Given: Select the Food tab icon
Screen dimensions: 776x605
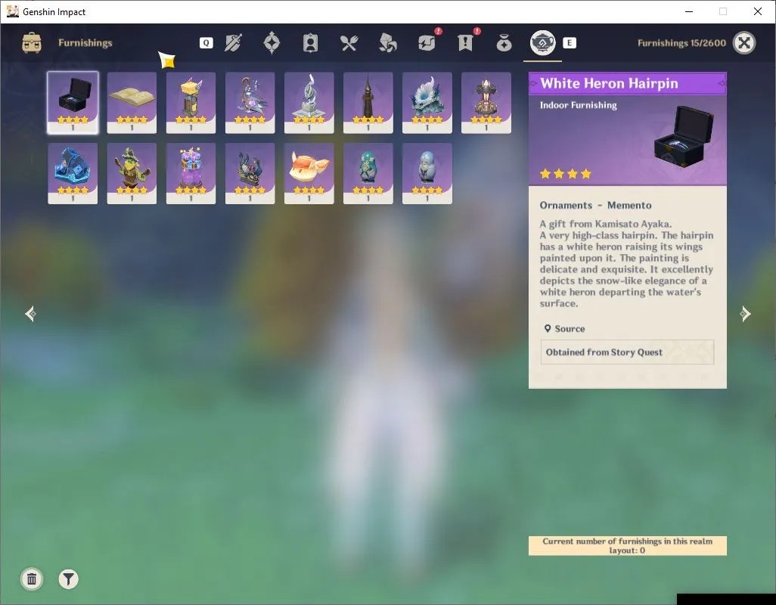Looking at the screenshot, I should pos(349,43).
